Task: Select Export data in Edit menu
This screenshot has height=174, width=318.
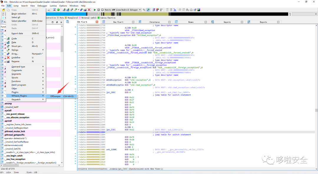Action: pos(26,33)
